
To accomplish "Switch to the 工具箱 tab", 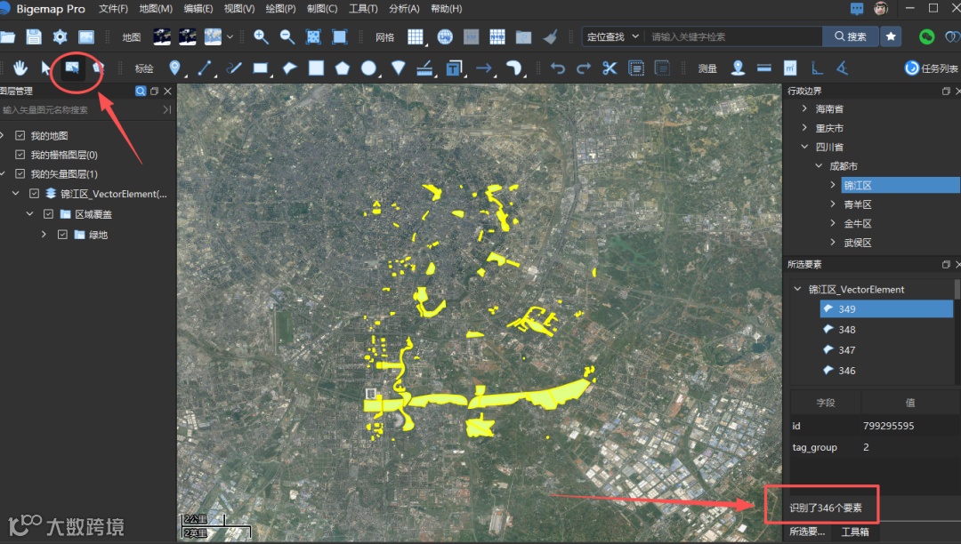I will [855, 532].
